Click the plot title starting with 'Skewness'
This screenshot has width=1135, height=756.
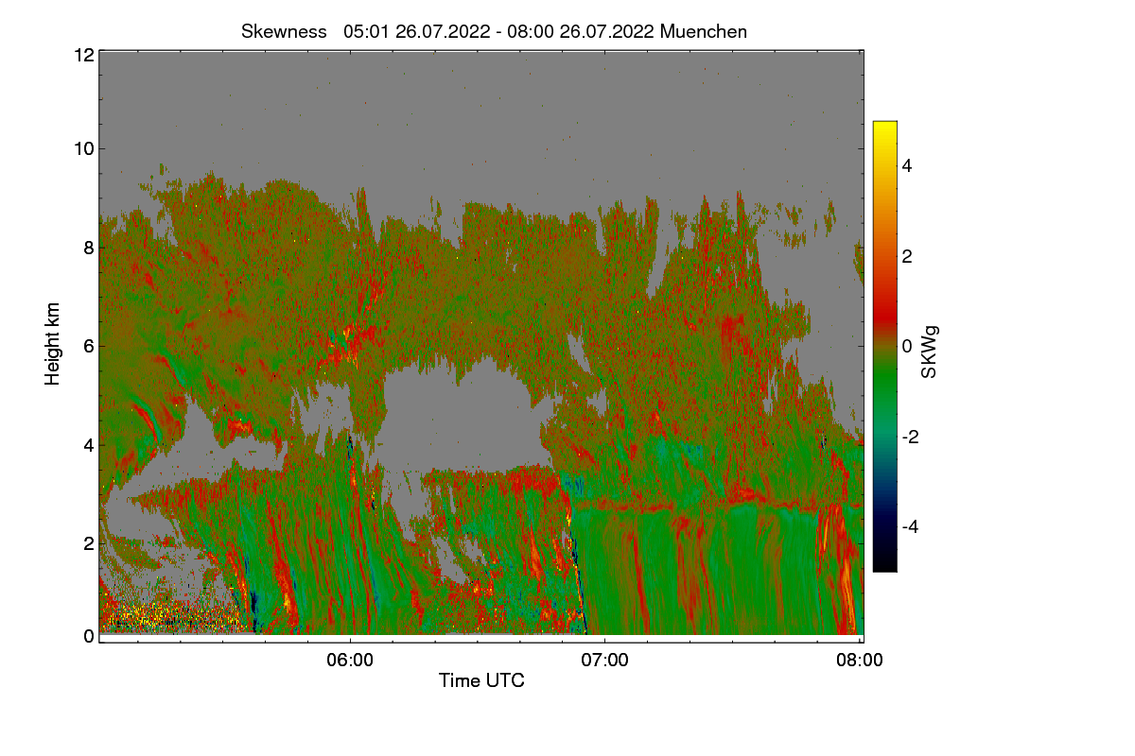[x=494, y=31]
